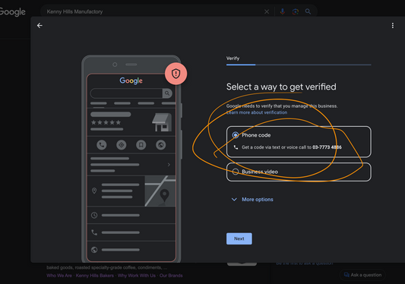
Task: Start voice search with microphone icon
Action: (x=283, y=11)
